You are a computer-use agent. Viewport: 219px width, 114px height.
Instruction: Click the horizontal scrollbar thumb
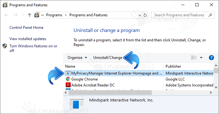[x=110, y=92]
